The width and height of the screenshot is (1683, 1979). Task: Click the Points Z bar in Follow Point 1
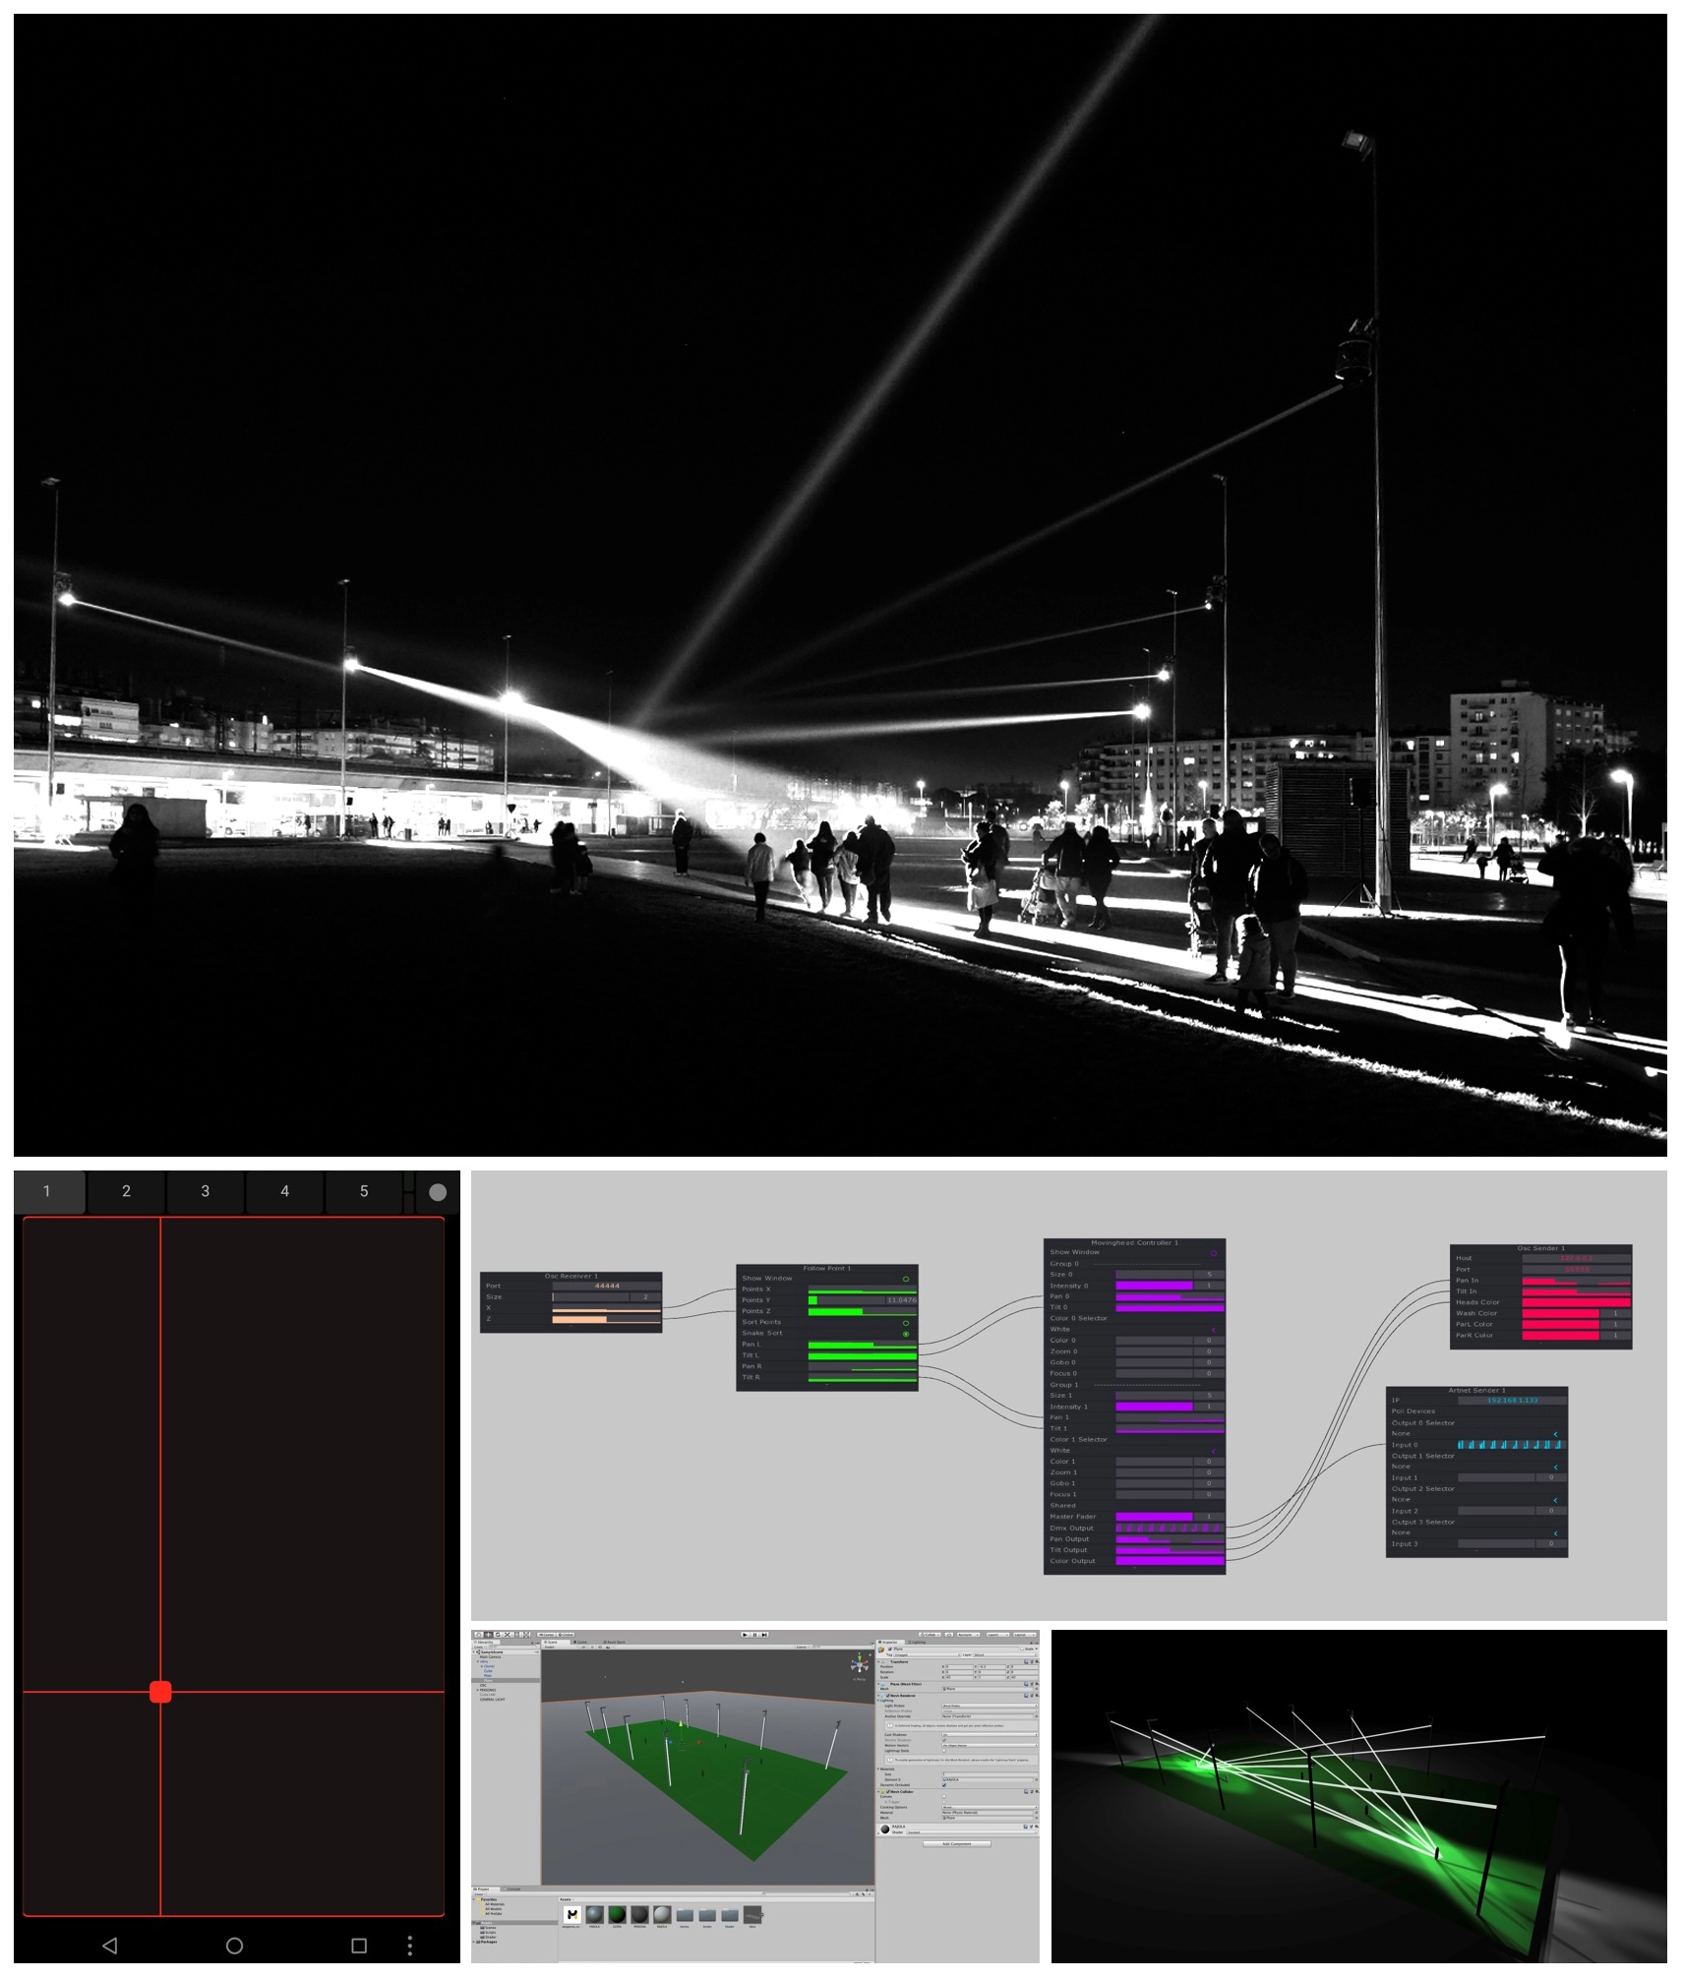[862, 1311]
